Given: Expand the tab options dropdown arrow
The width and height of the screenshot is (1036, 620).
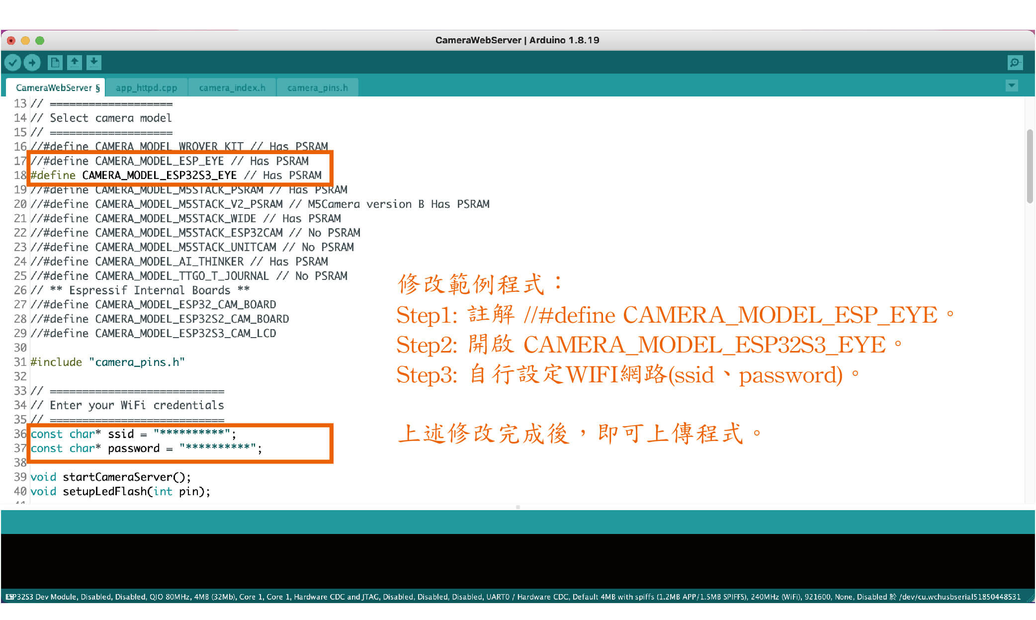Looking at the screenshot, I should pos(1012,86).
